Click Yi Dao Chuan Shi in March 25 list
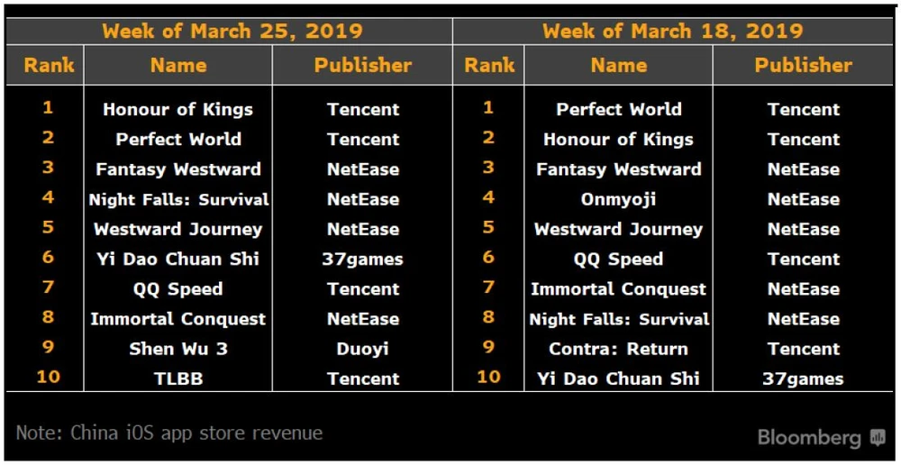Image resolution: width=901 pixels, height=465 pixels. point(178,260)
